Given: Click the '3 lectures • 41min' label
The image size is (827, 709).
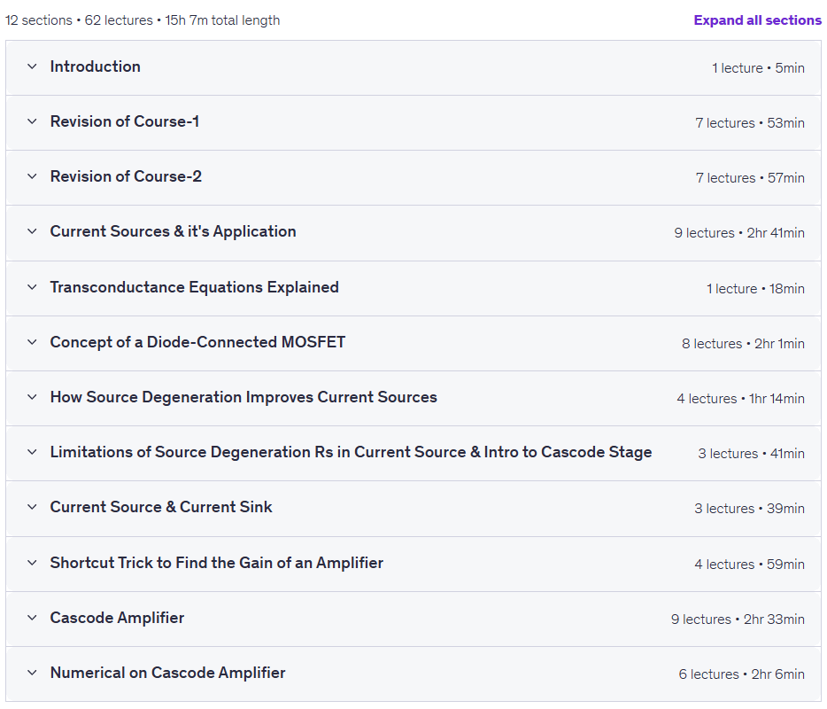Looking at the screenshot, I should coord(752,454).
